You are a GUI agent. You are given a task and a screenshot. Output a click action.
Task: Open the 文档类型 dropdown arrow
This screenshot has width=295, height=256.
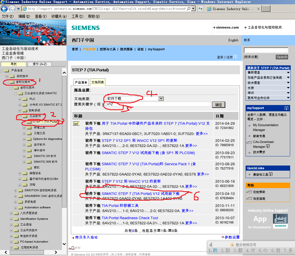point(161,98)
